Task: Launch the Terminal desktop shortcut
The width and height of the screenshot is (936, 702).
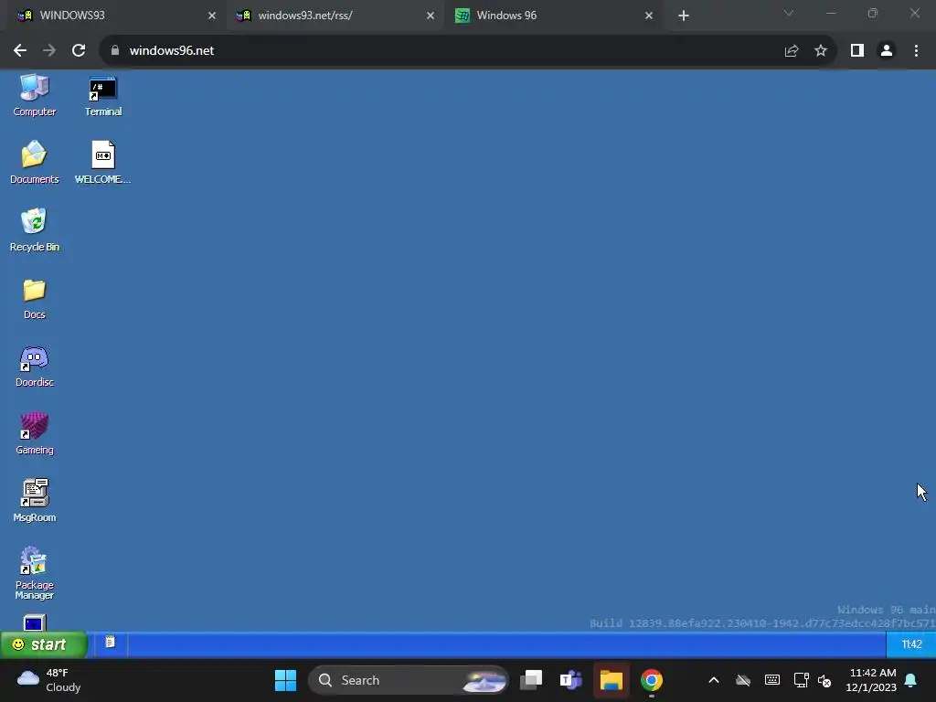Action: pos(102,95)
